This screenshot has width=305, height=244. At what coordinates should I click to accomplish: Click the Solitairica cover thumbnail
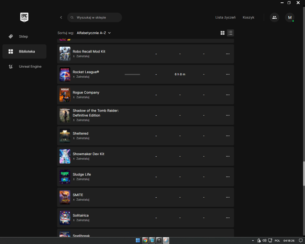(x=65, y=218)
